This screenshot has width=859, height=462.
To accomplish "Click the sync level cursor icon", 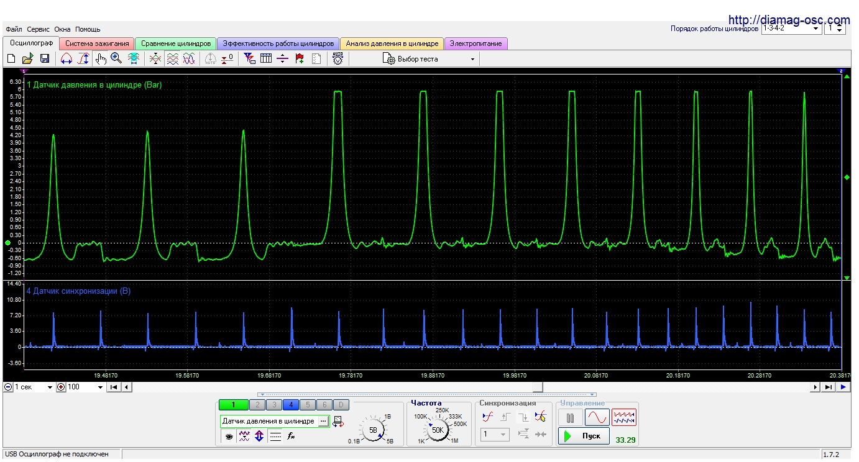I will [540, 417].
